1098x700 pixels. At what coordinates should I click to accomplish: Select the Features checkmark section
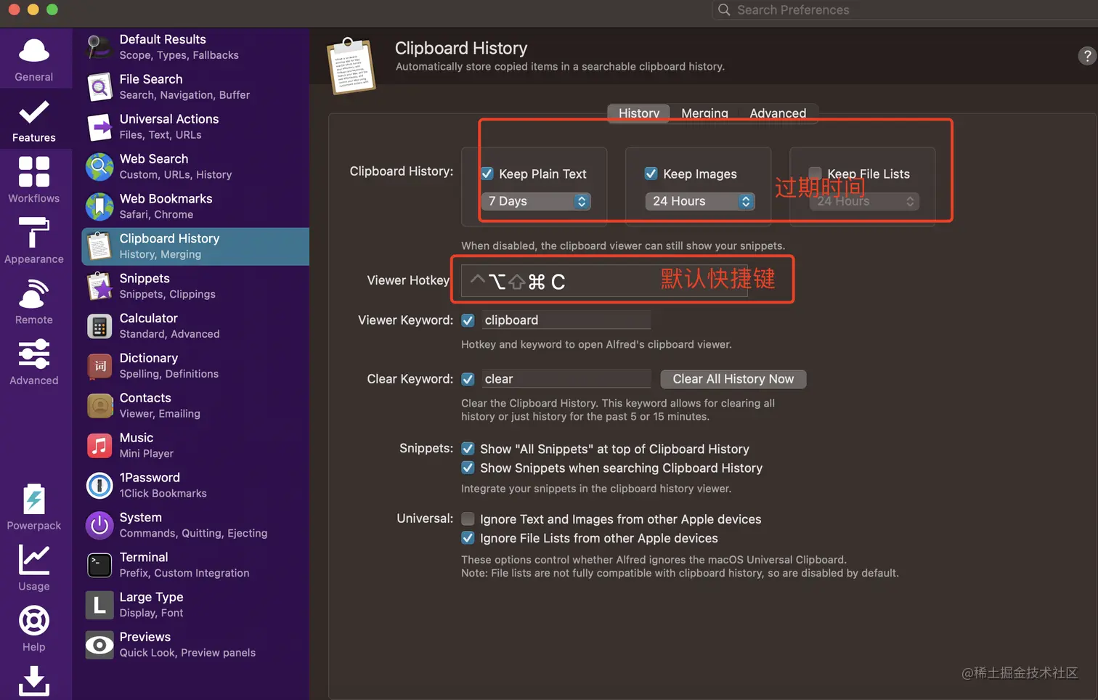point(34,119)
